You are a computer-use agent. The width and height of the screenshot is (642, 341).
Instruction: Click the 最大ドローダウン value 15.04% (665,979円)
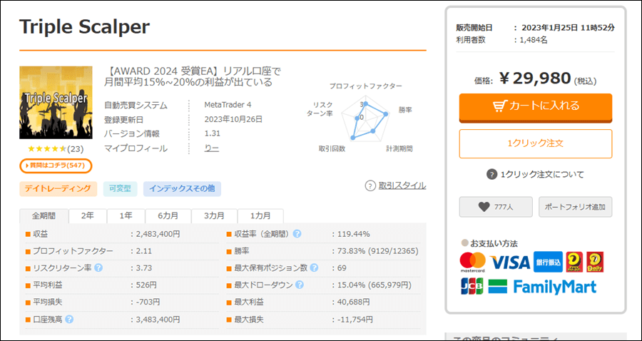pyautogui.click(x=374, y=285)
